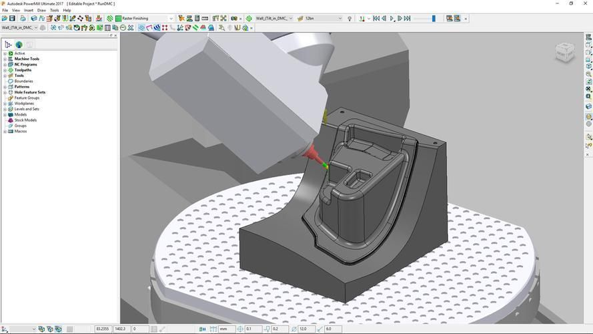593x334 pixels.
Task: Click the lightbulb icon next to tool selector
Action: point(350,18)
